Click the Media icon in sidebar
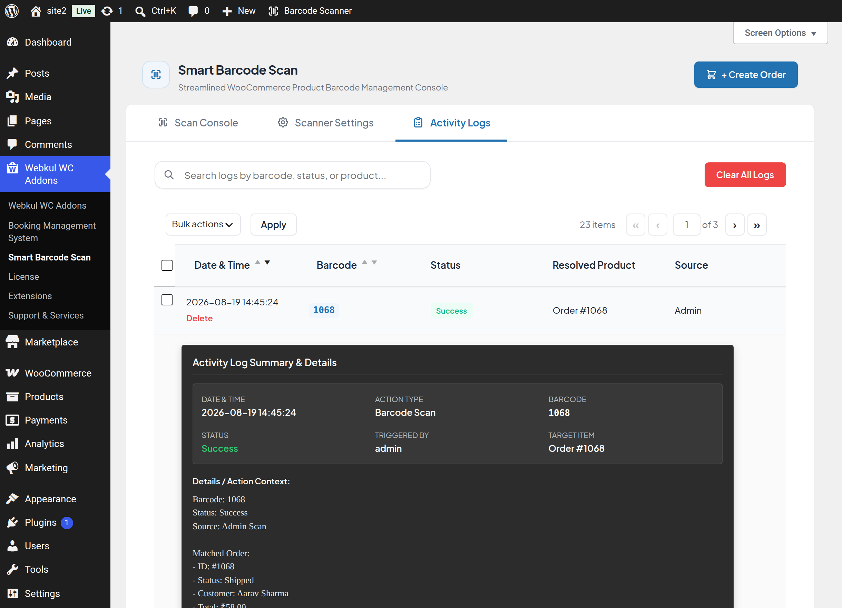This screenshot has height=608, width=842. click(x=12, y=97)
